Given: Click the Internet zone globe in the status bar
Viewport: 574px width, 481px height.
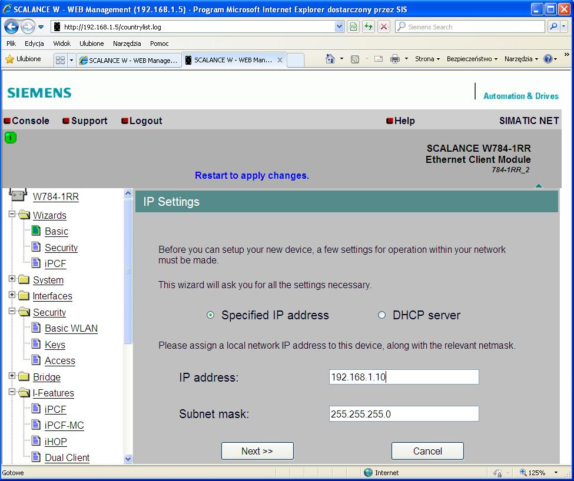Looking at the screenshot, I should tap(369, 473).
